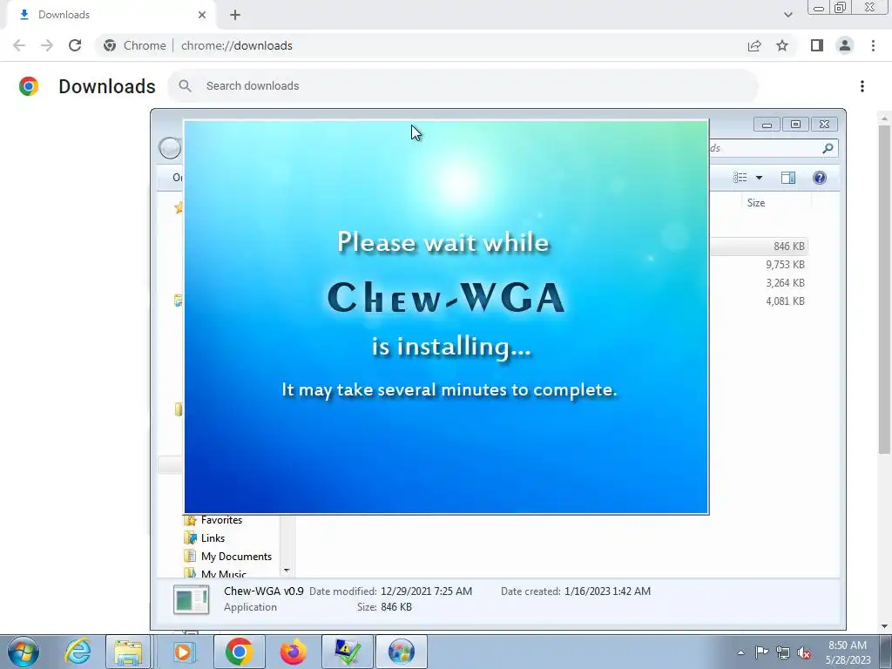This screenshot has width=892, height=669.
Task: Open the Action Center flag icon
Action: click(x=761, y=652)
